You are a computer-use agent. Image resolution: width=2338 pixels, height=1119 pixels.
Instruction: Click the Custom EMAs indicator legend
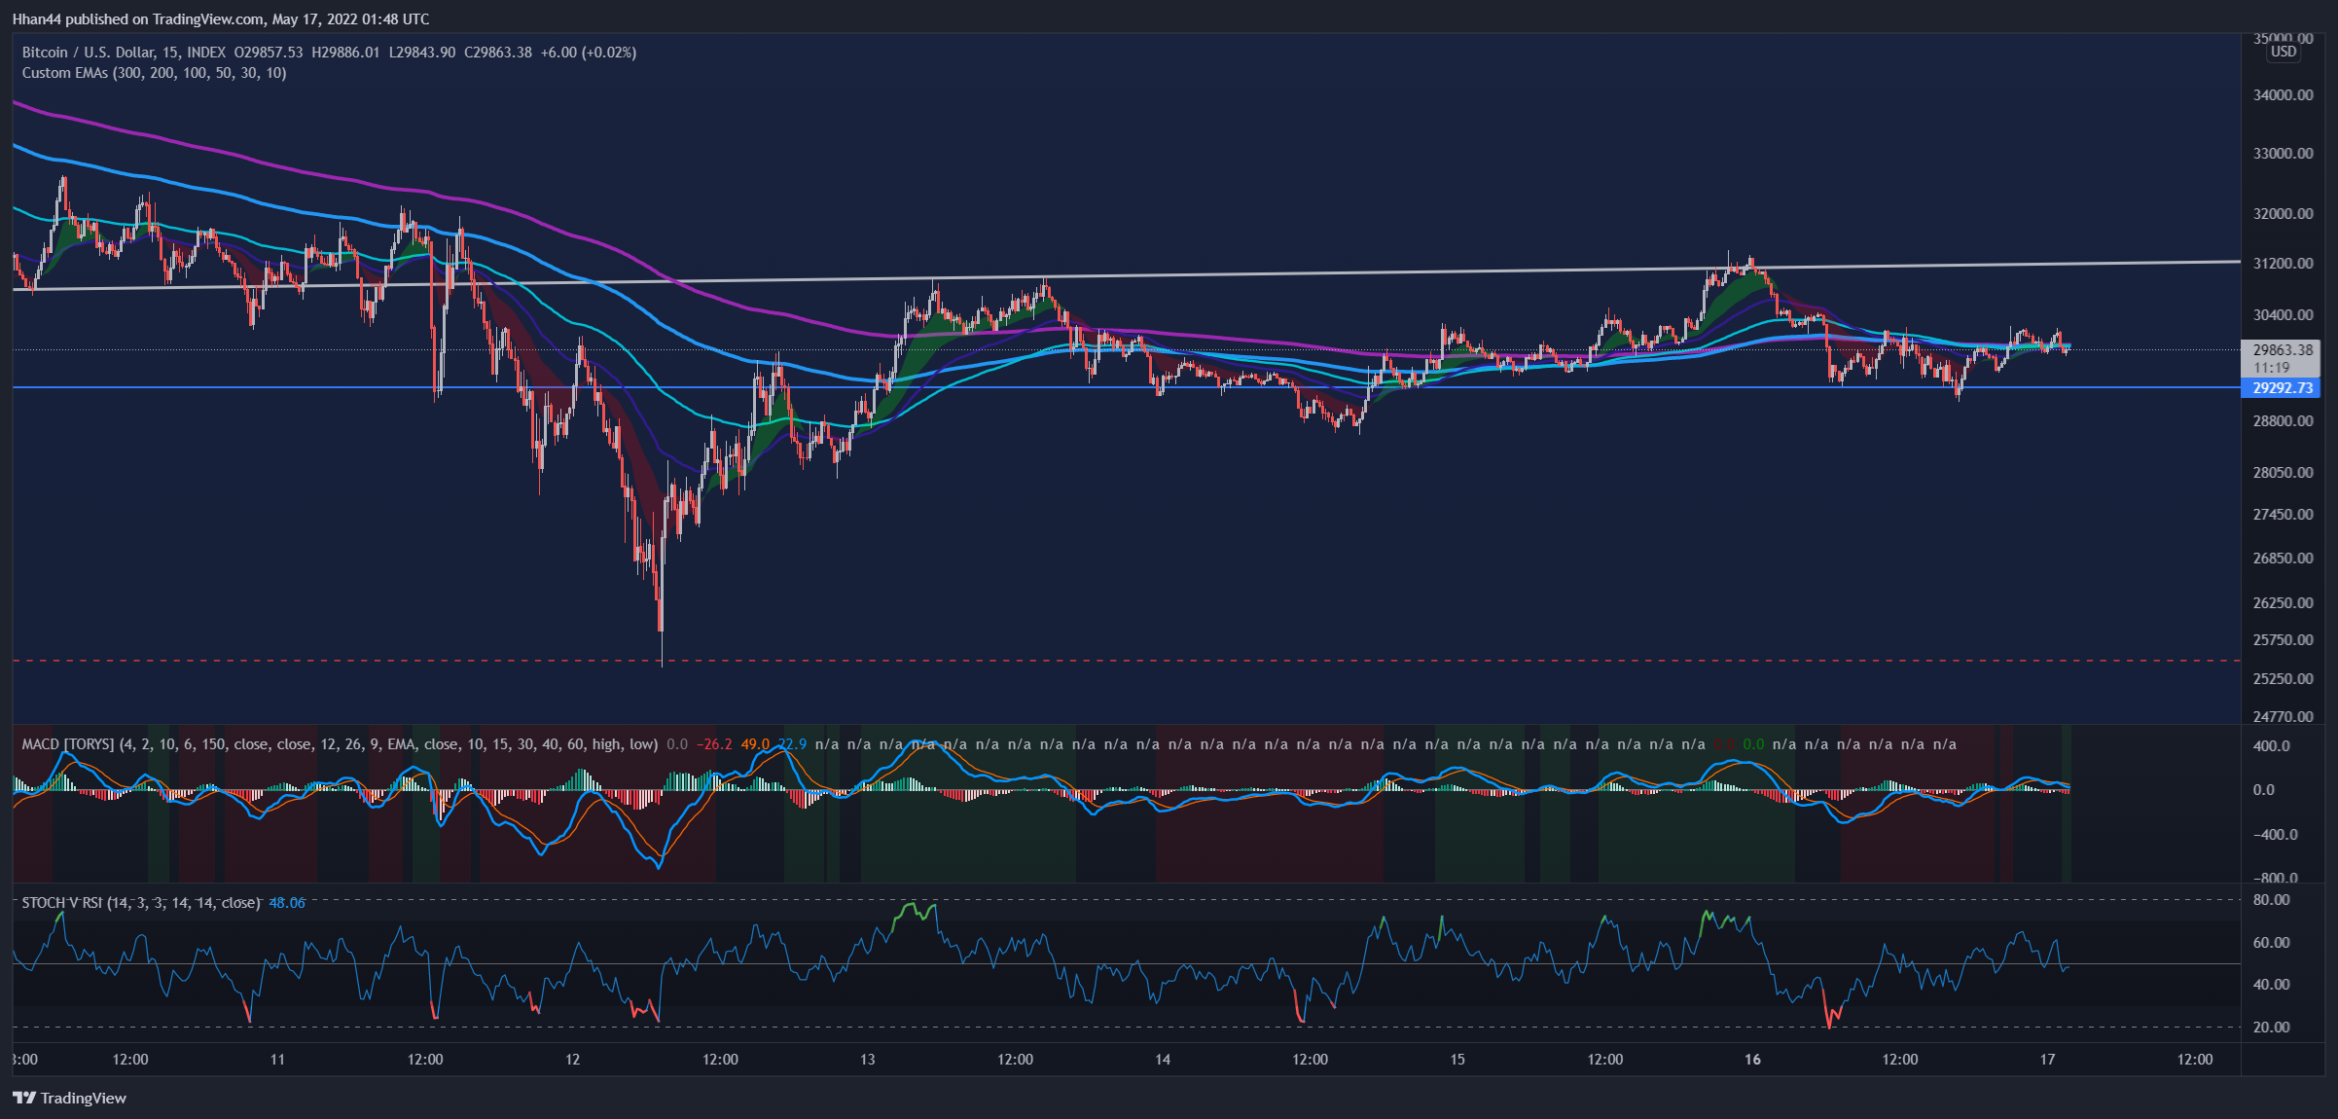coord(154,73)
